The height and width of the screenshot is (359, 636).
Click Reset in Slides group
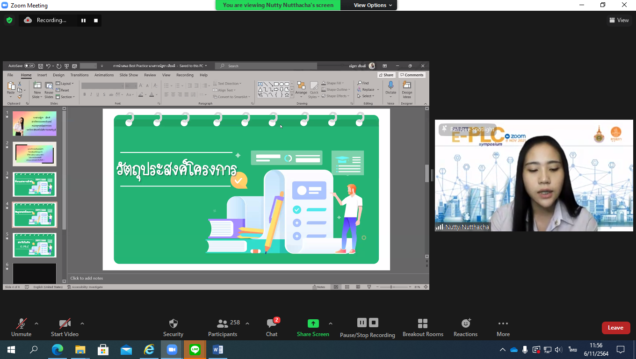point(63,90)
